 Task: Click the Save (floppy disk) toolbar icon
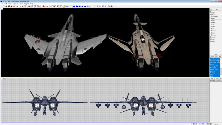tap(9, 6)
